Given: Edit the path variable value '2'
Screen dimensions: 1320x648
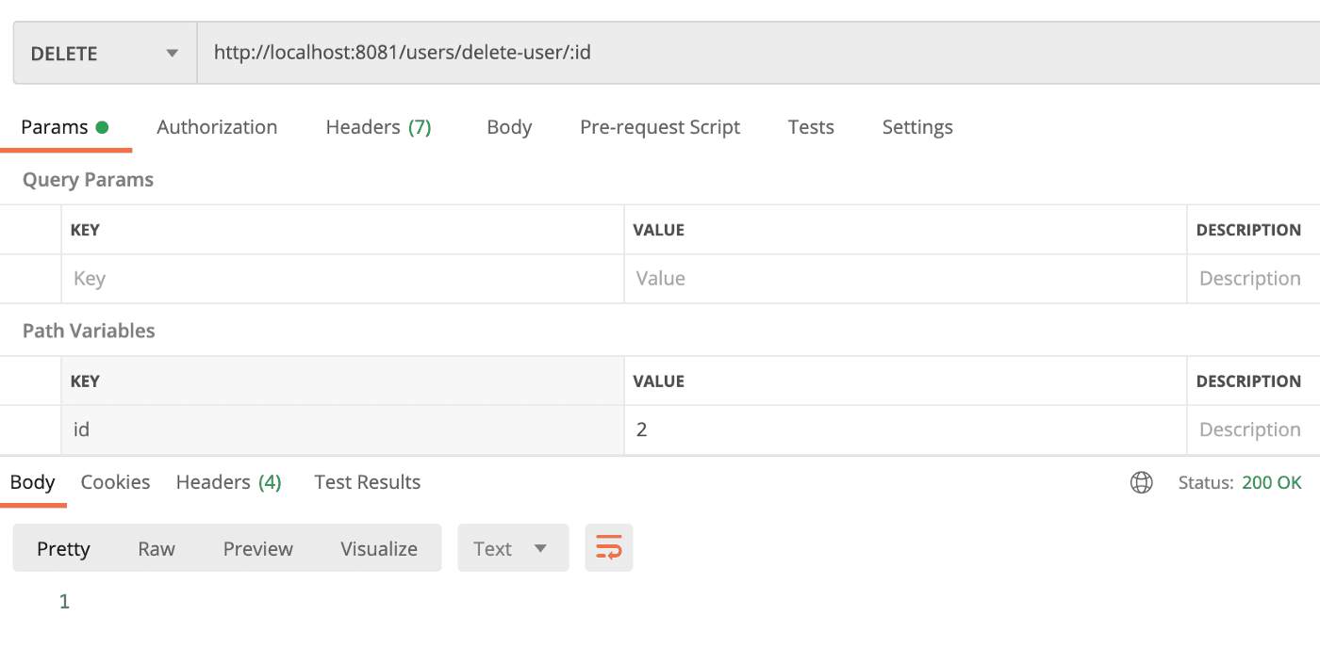Looking at the screenshot, I should click(905, 430).
